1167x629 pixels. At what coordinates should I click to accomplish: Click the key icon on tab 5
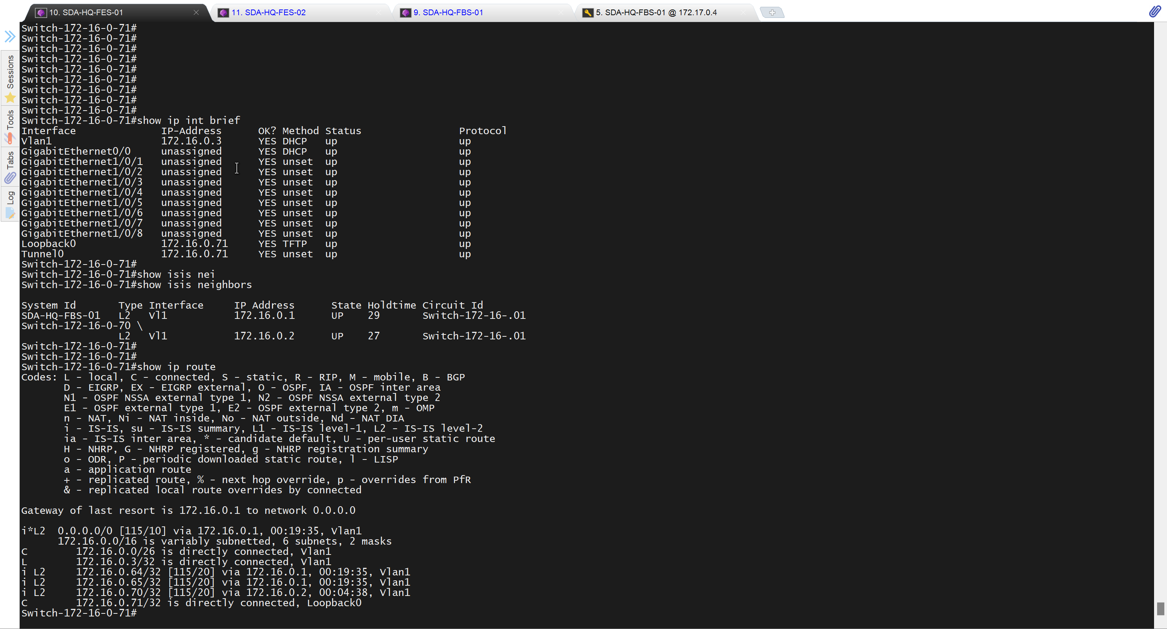(x=588, y=13)
